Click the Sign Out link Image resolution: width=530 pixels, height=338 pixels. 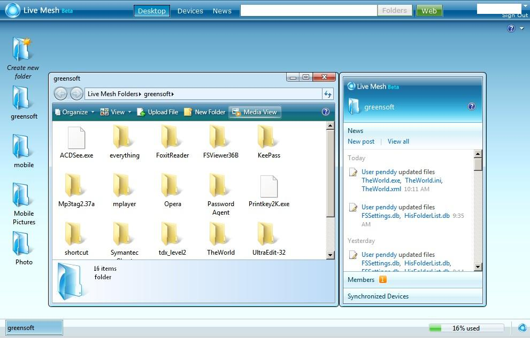tap(515, 15)
